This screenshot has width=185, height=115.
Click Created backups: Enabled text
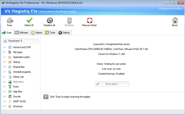point(111,74)
